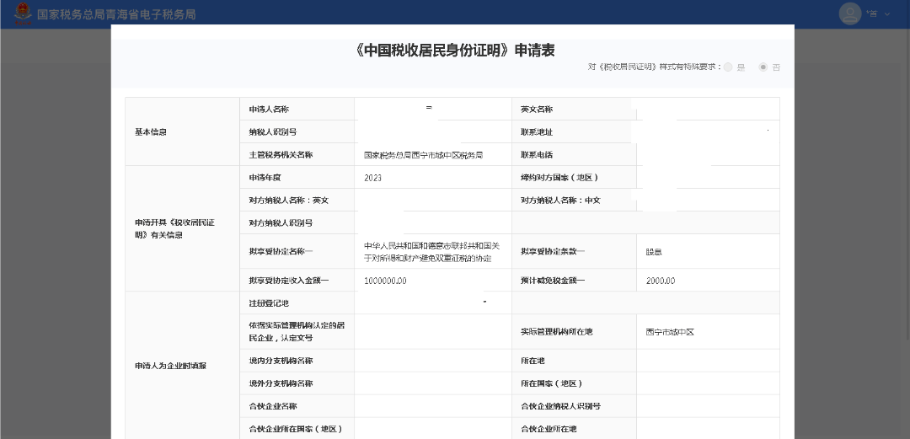The height and width of the screenshot is (439, 910).
Task: Click the 缔约对方国家（地区）value field
Action: [708, 178]
